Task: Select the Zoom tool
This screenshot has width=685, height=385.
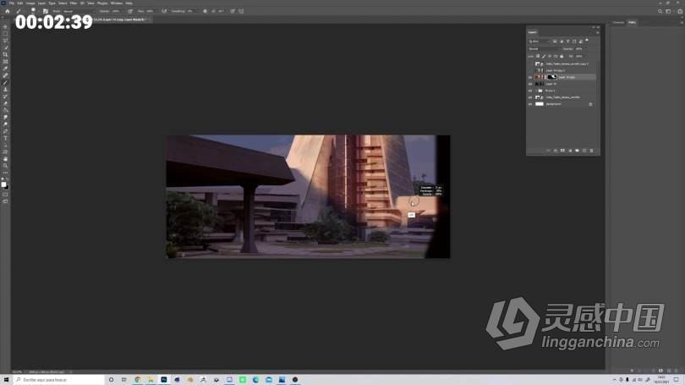Action: click(5, 166)
